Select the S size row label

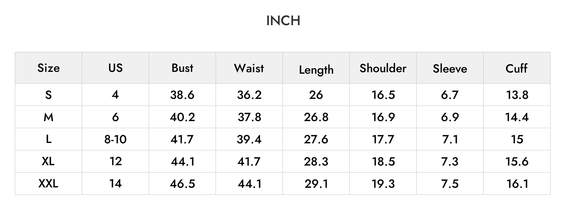click(48, 95)
